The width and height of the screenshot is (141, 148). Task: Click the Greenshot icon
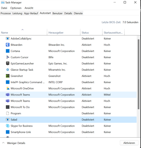(x=8, y=76)
